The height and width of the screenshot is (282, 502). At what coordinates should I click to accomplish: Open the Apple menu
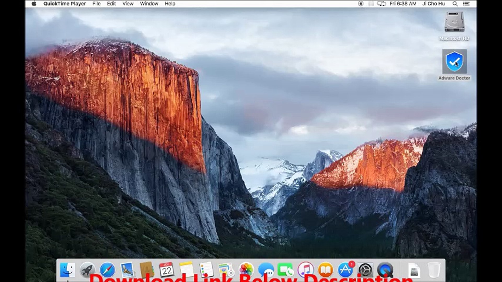(34, 4)
